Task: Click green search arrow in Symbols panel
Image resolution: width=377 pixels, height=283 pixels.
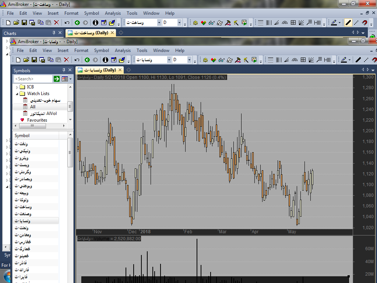Action: pos(56,79)
